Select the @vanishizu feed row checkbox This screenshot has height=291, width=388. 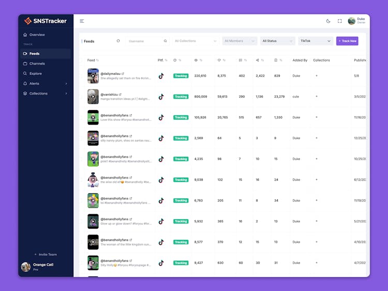(82, 97)
